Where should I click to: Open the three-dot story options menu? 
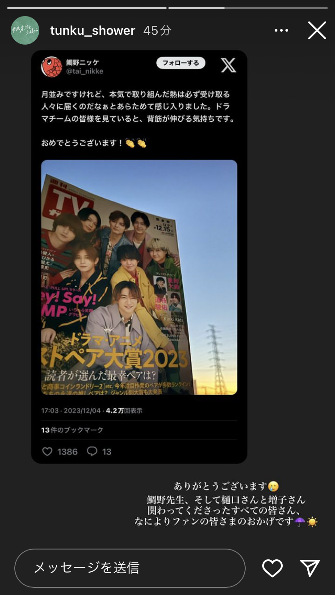pyautogui.click(x=281, y=30)
